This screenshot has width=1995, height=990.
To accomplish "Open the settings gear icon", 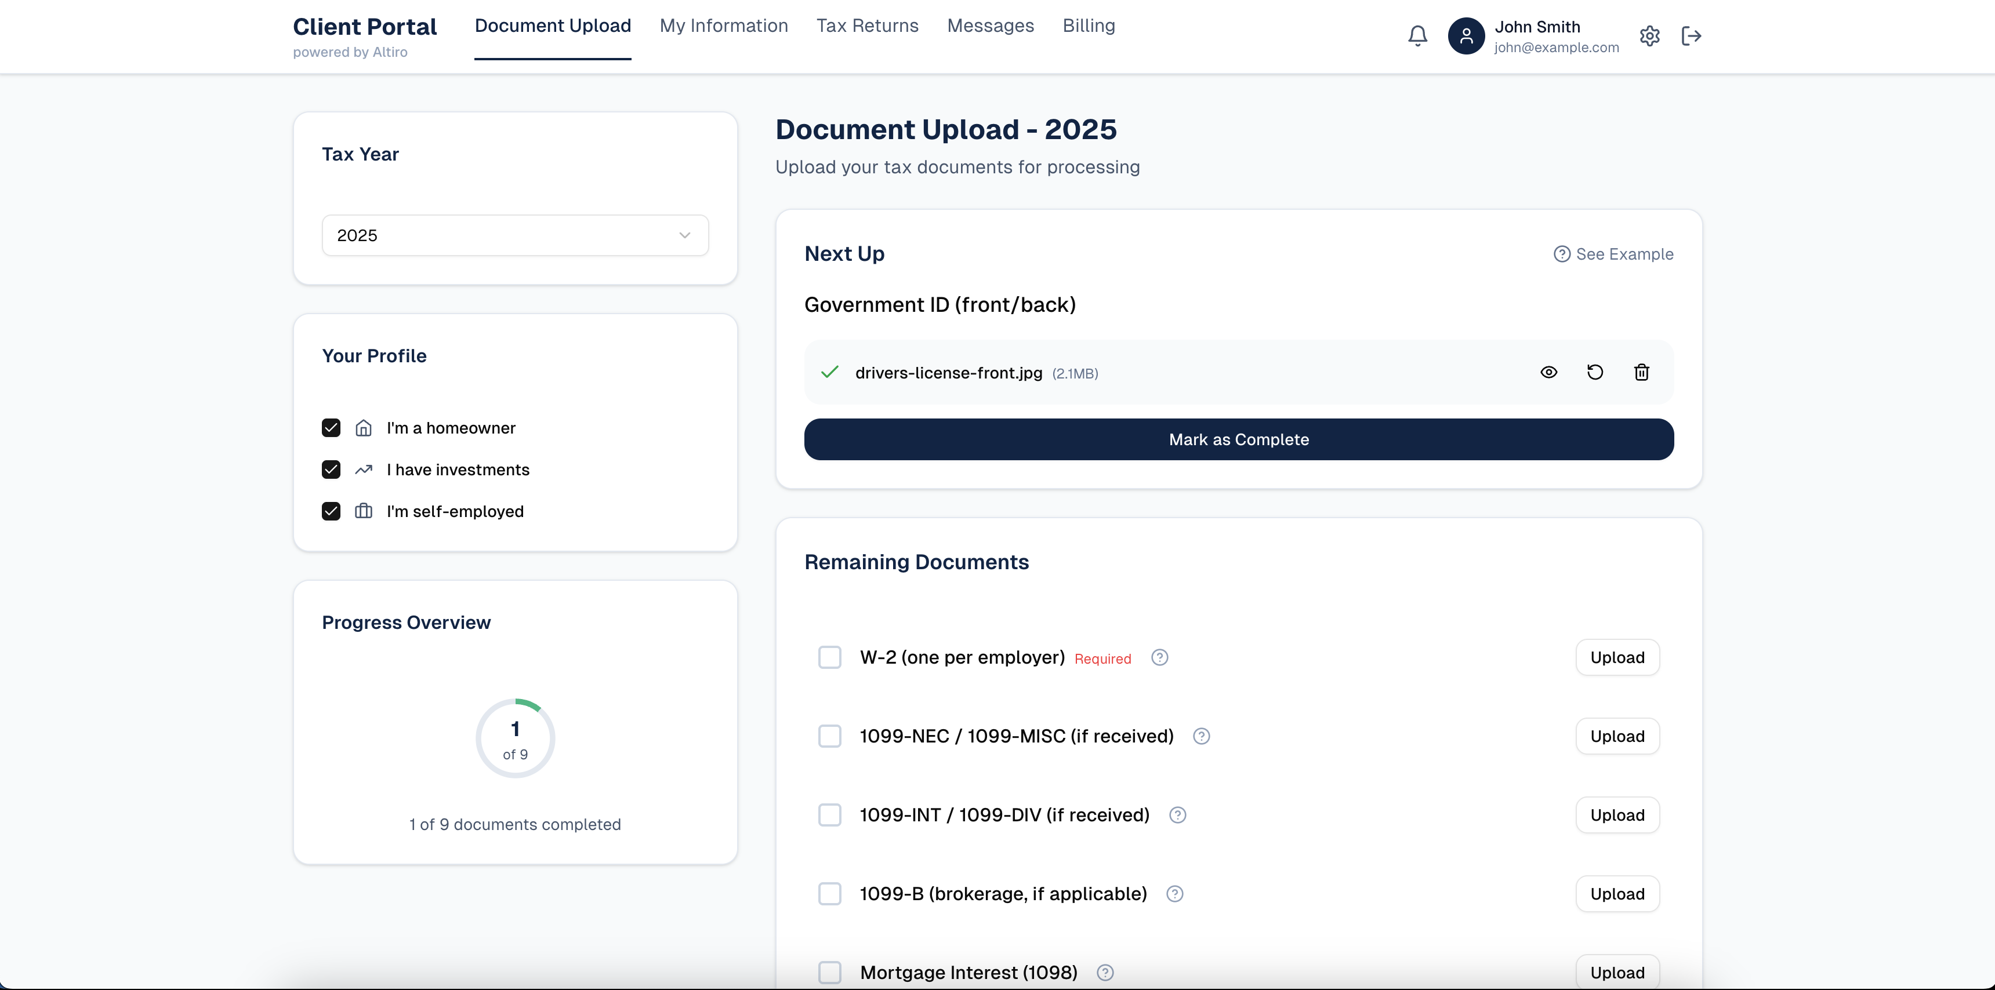I will (x=1649, y=35).
